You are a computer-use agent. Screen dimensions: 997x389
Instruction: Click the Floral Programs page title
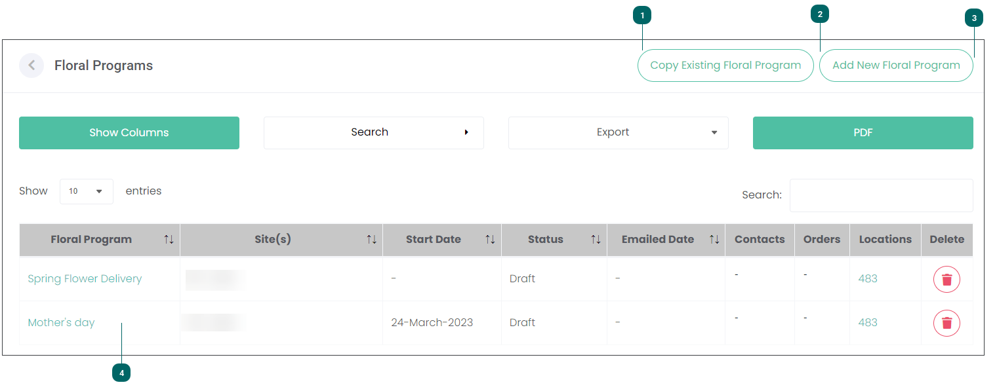click(104, 65)
